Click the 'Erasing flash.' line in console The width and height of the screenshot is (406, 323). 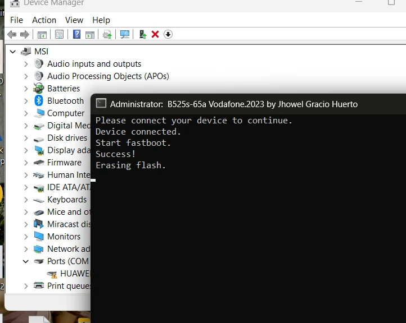pyautogui.click(x=130, y=165)
